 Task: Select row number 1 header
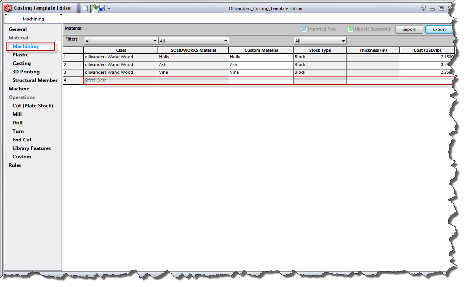[x=73, y=57]
